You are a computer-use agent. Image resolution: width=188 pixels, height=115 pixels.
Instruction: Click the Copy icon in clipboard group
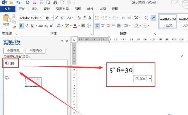14,22
